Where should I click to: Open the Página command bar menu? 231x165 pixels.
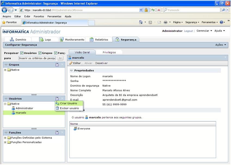pos(178,22)
